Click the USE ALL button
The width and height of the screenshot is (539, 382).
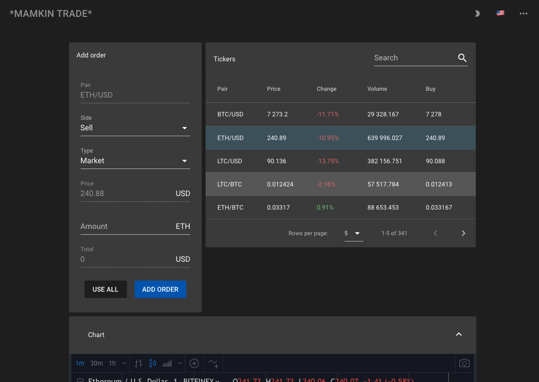tap(105, 289)
